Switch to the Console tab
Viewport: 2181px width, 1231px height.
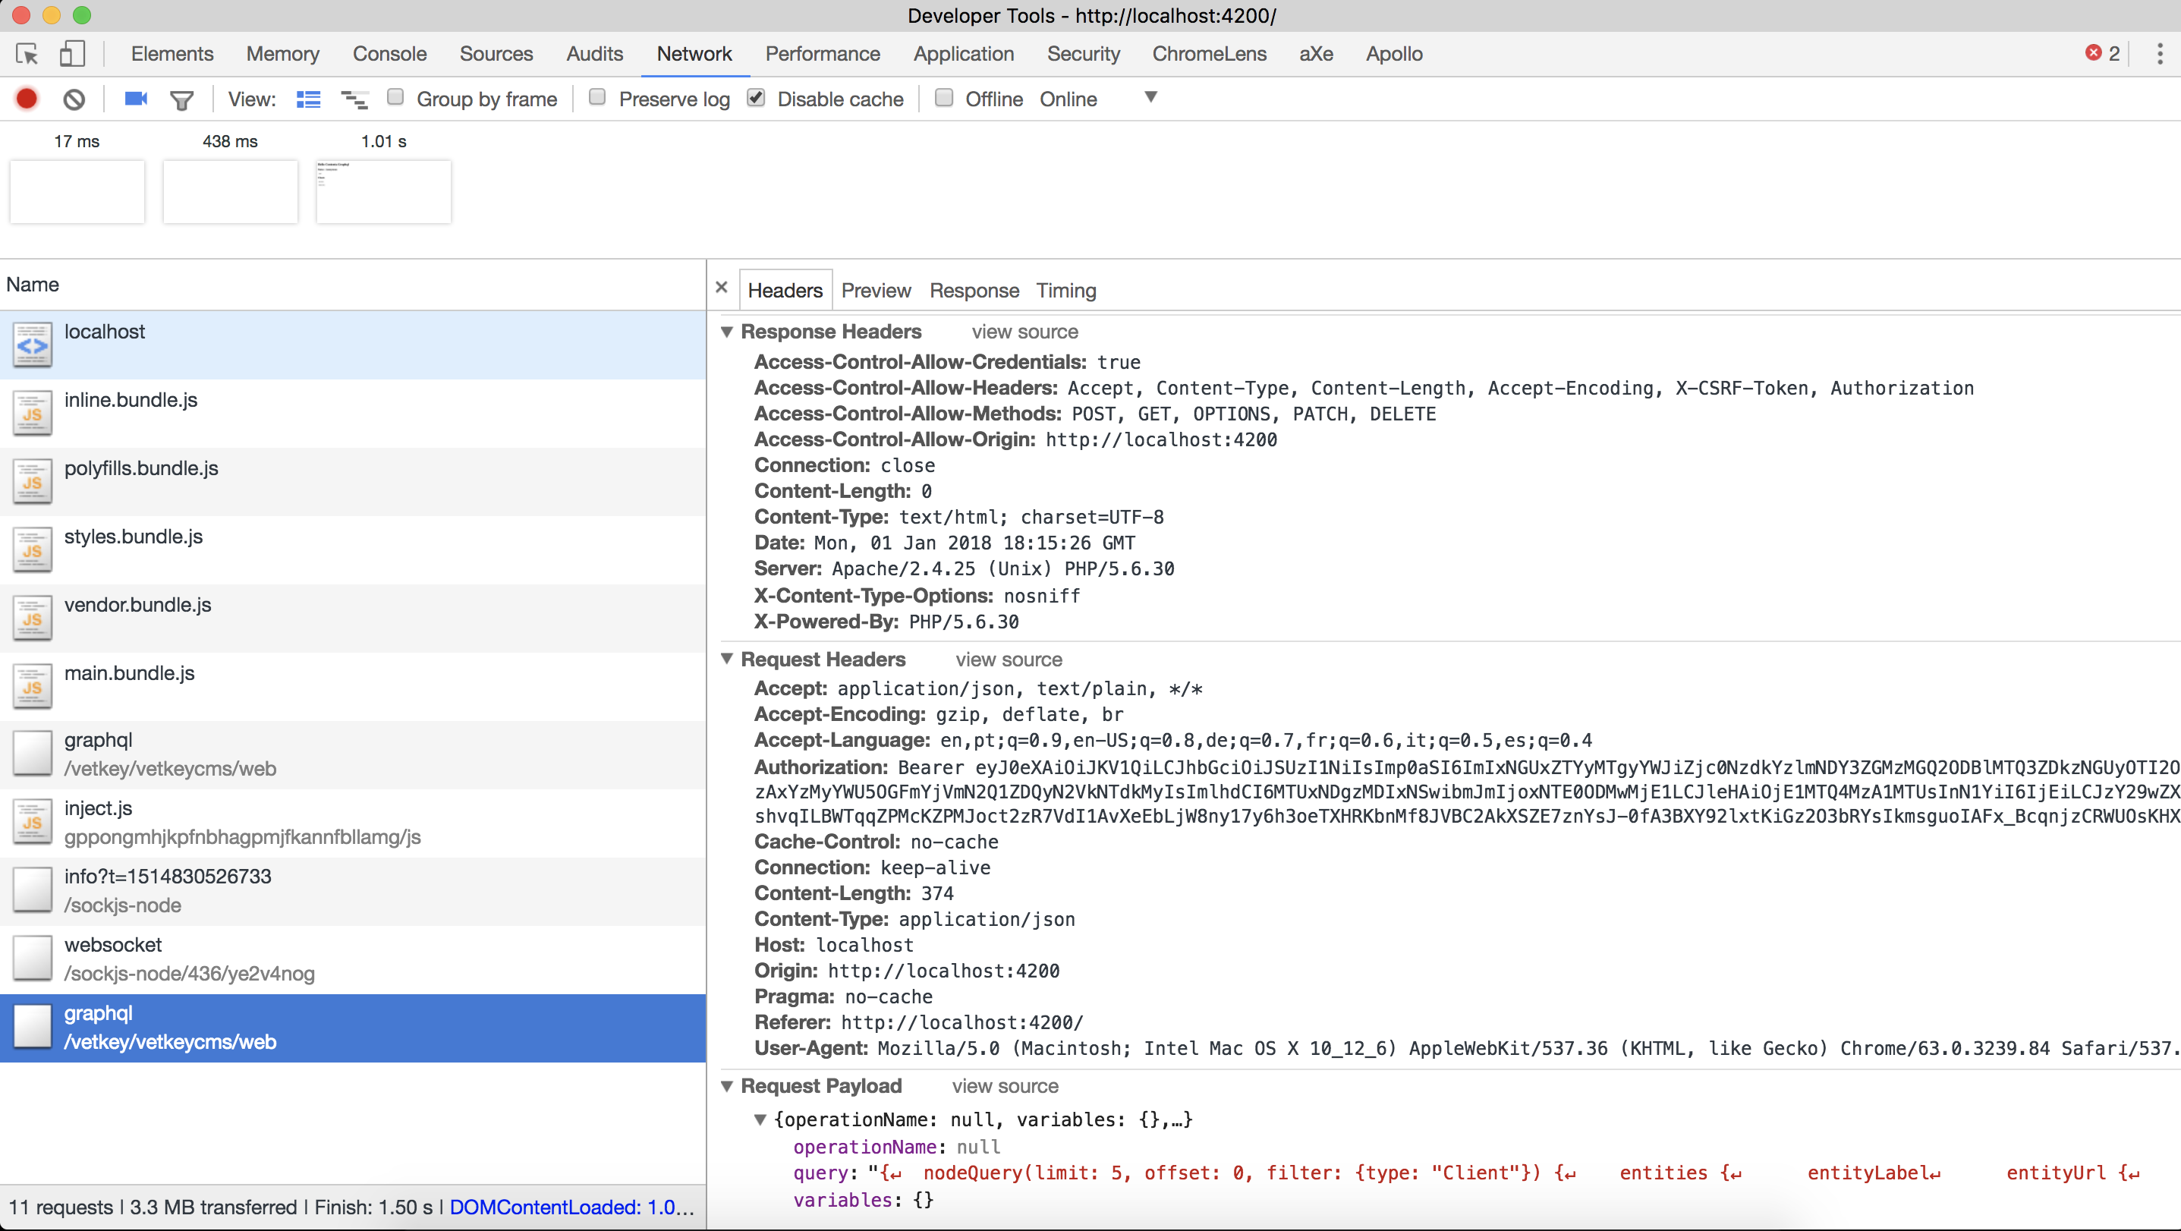(x=389, y=54)
